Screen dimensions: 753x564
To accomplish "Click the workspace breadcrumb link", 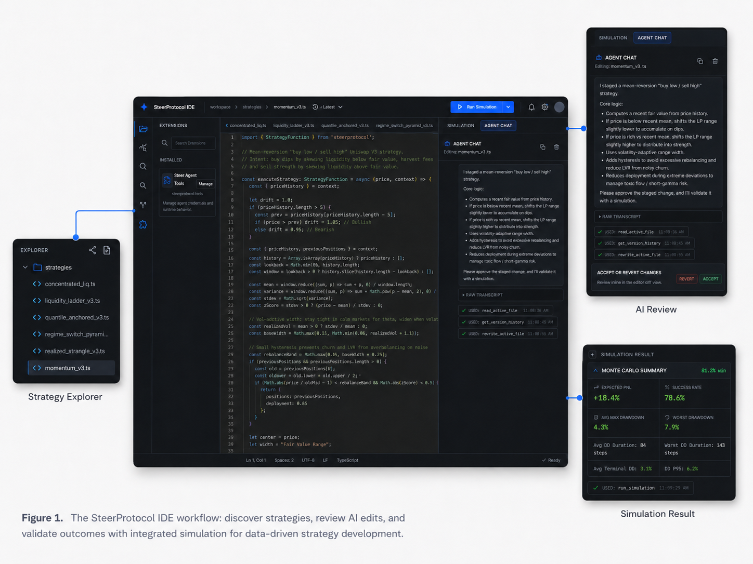I will [220, 107].
